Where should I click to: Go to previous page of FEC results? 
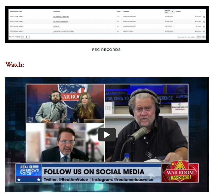[x=199, y=37]
